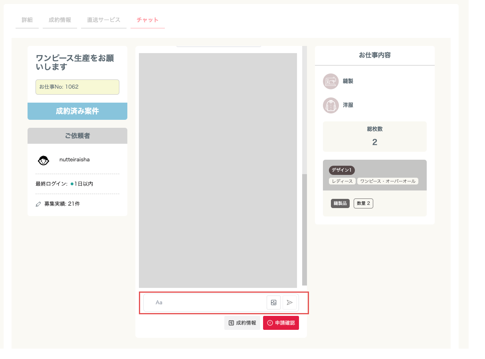Open the nutteiraisha user profile link
The image size is (485, 359).
[75, 160]
